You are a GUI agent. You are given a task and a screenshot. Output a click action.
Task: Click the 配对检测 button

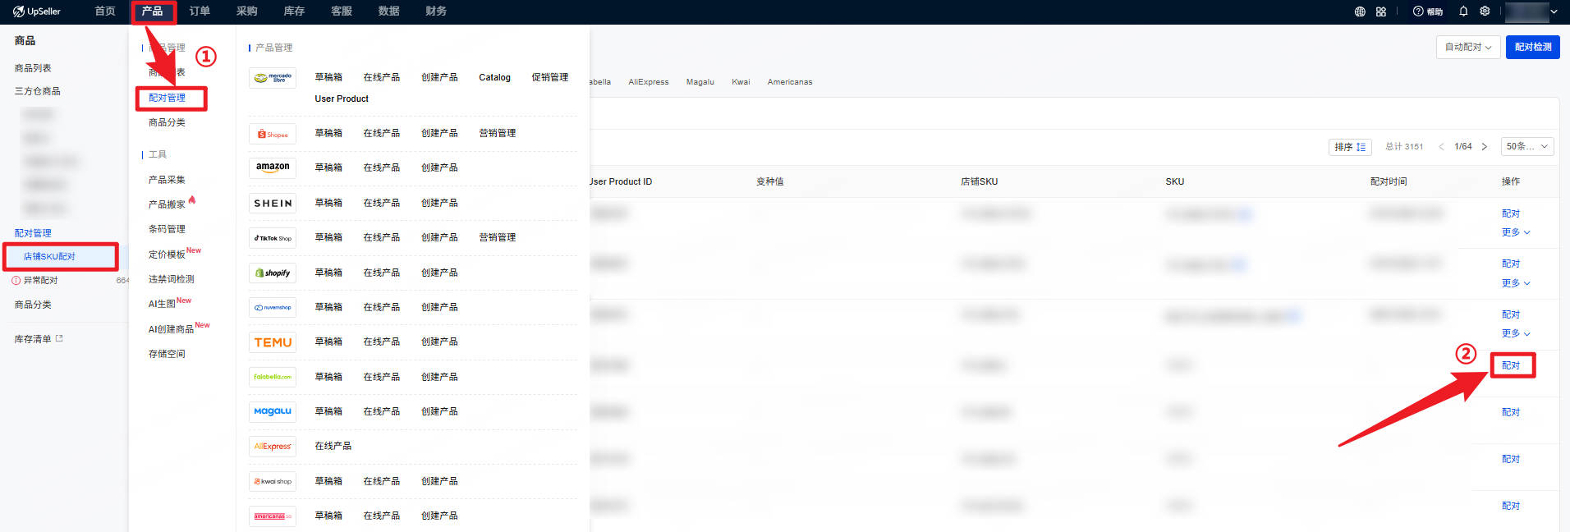(1533, 47)
